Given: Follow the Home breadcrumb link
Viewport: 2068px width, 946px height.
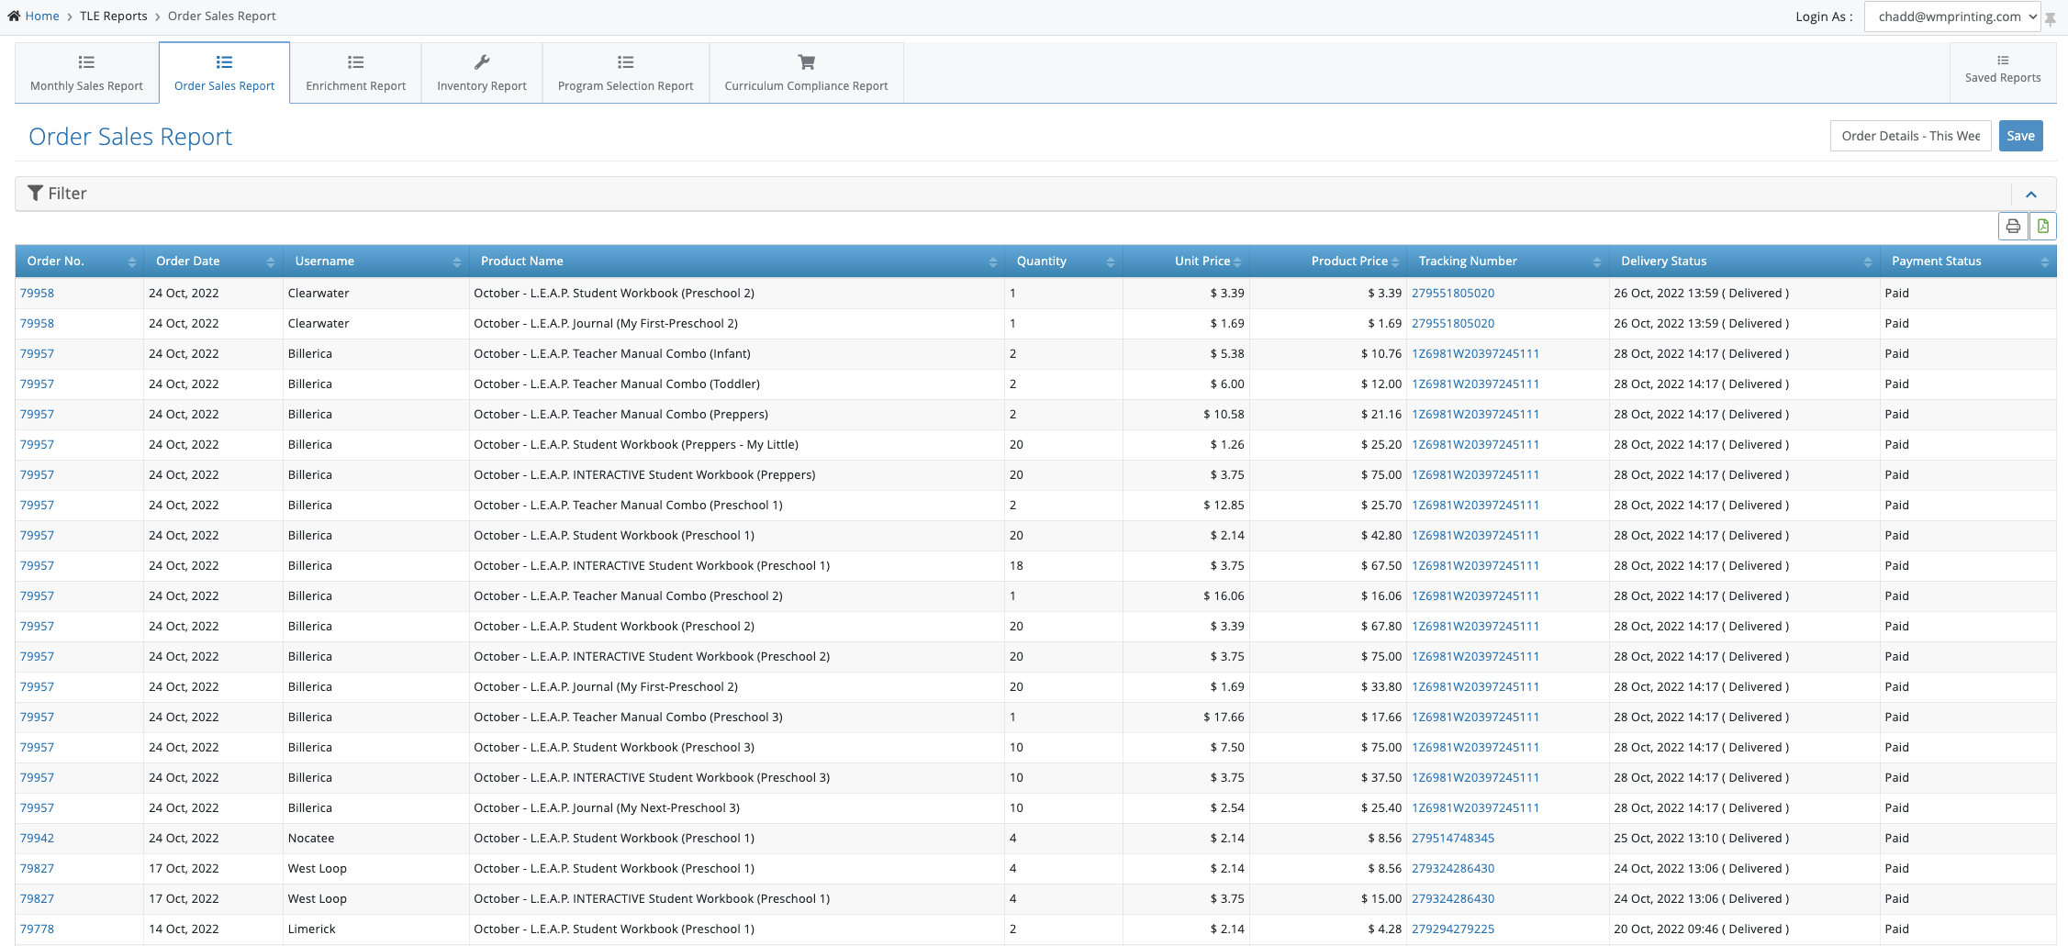Looking at the screenshot, I should coord(42,16).
